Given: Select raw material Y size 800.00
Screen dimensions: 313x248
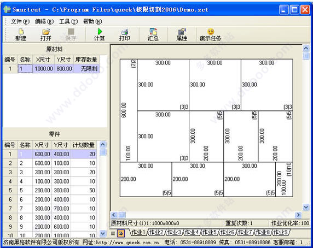Looking at the screenshot, I should tap(64, 69).
